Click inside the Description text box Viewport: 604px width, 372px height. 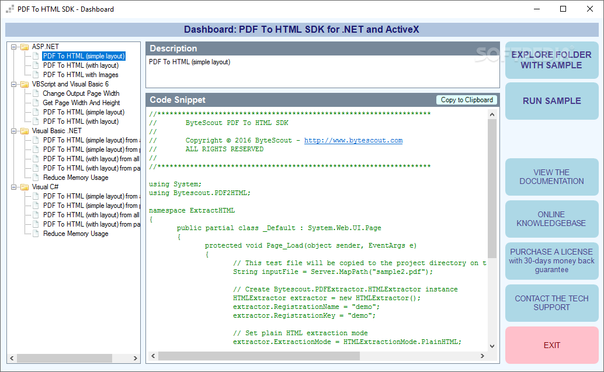[x=322, y=72]
